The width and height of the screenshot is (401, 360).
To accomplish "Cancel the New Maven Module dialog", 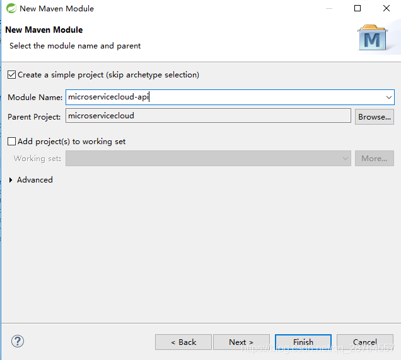I will point(365,342).
